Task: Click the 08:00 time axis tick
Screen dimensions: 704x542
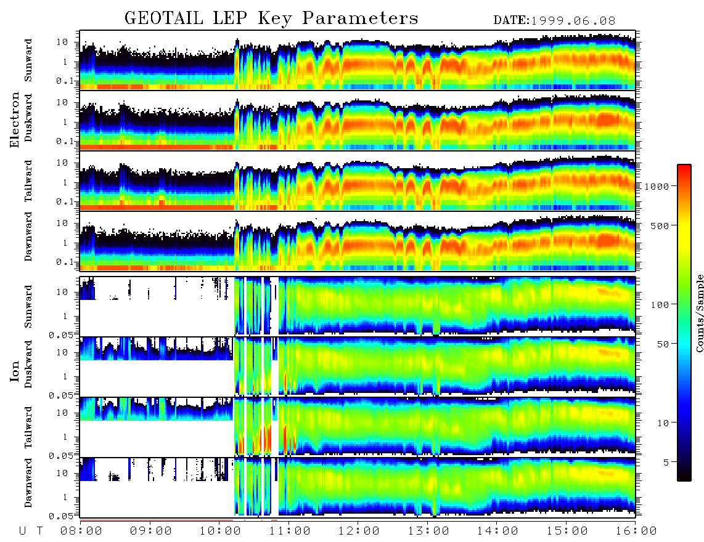Action: click(81, 531)
